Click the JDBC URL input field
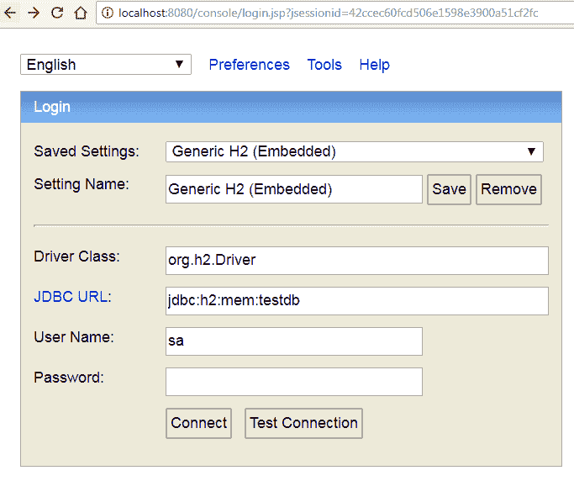Viewport: 574px width, 481px height. [x=357, y=301]
